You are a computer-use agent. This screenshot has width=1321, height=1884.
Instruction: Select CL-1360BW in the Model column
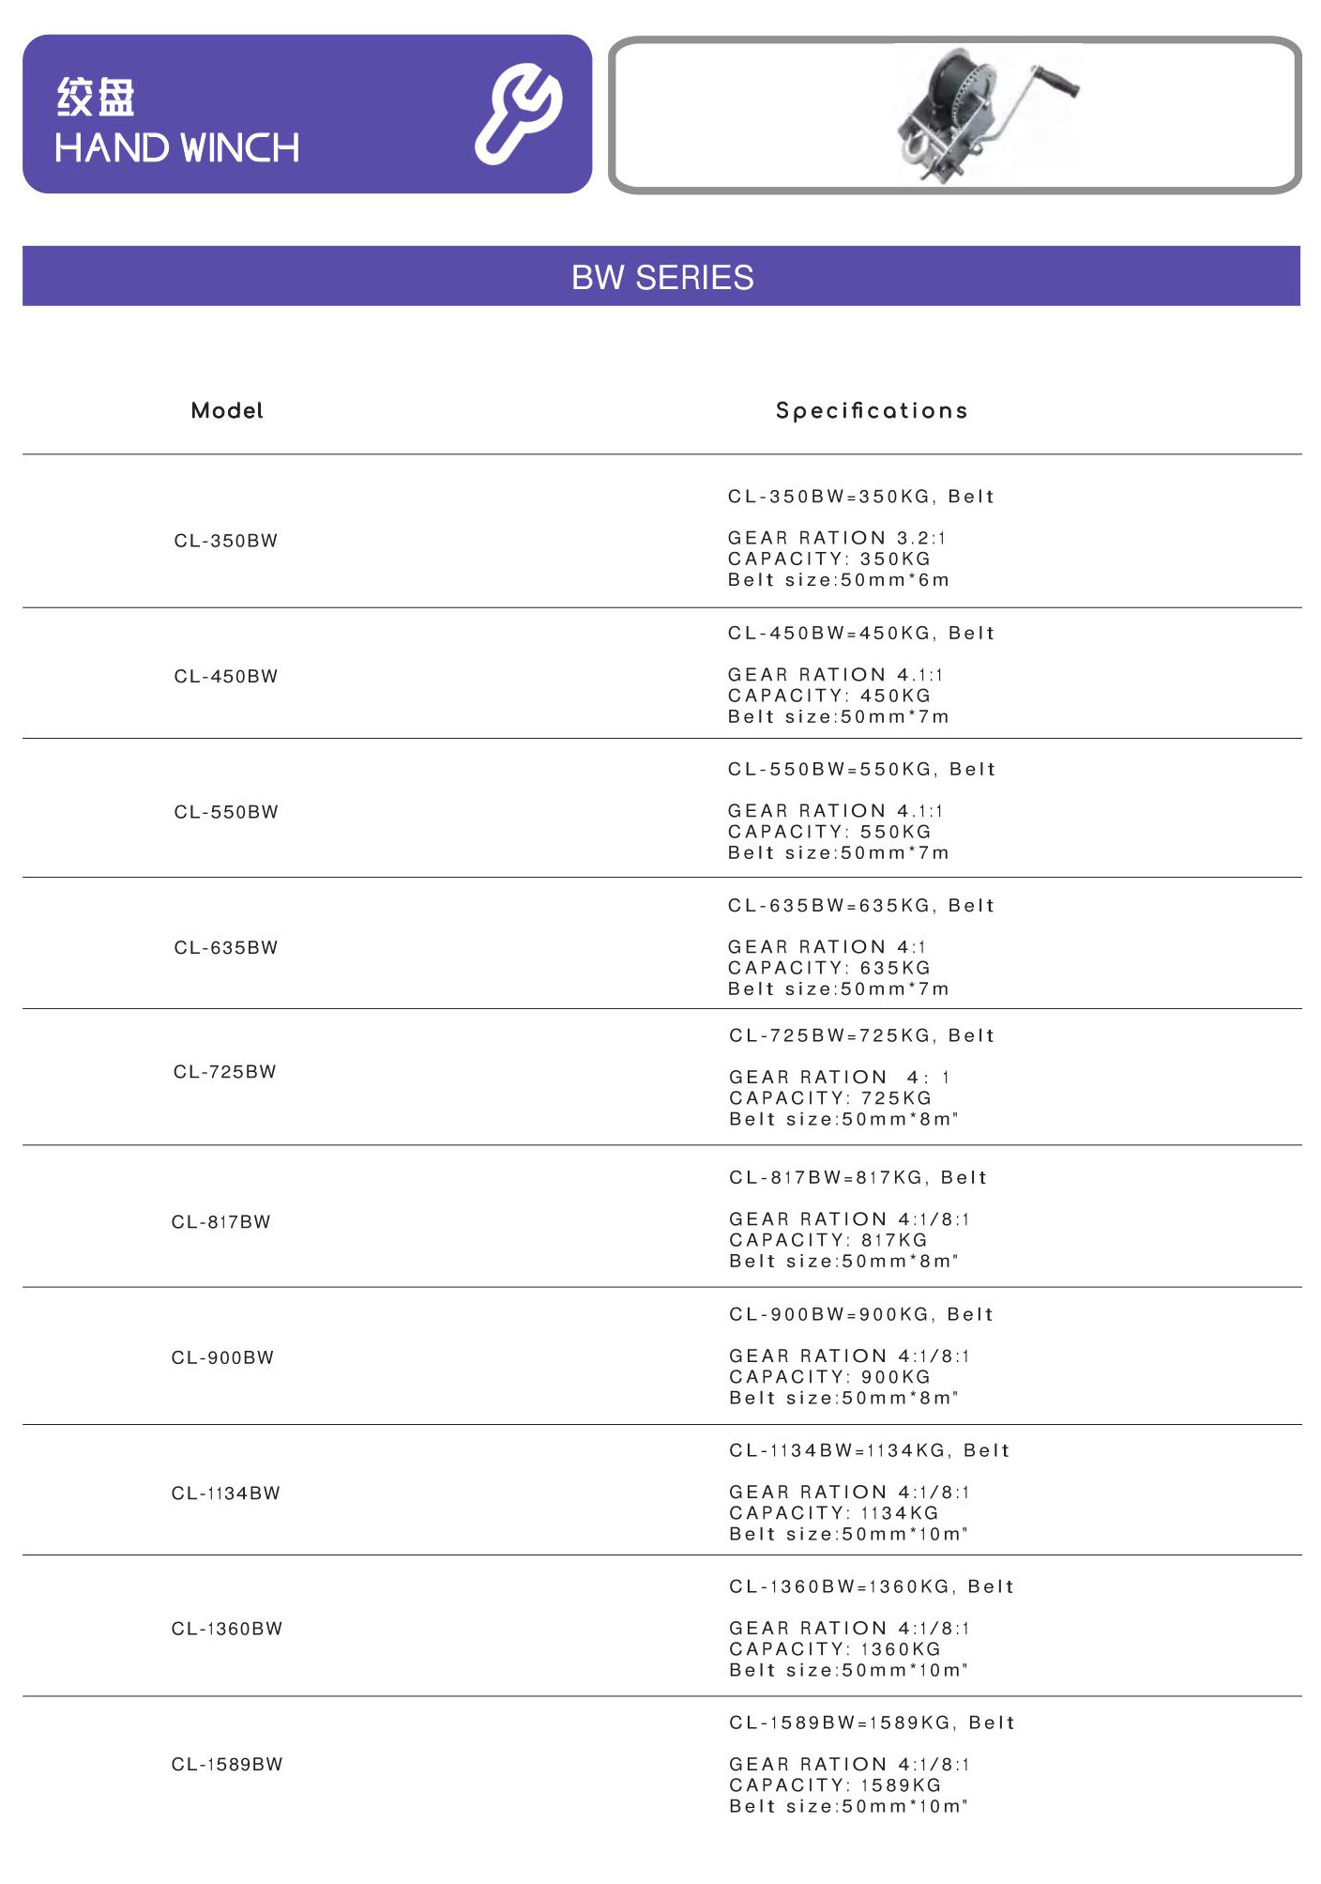227,1629
